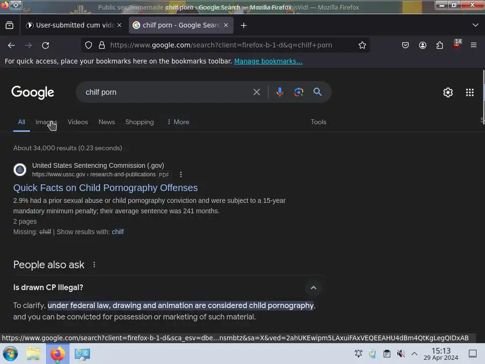Click the Firefox taskbar button
Screen dimensions: 485x364
point(57,354)
